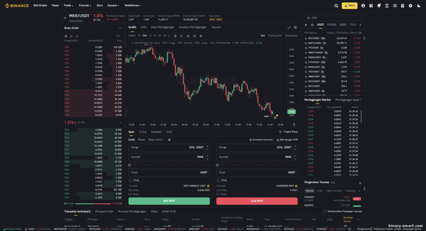The height and width of the screenshot is (231, 426).
Task: Expand chart to fullscreen
Action: [x=289, y=27]
